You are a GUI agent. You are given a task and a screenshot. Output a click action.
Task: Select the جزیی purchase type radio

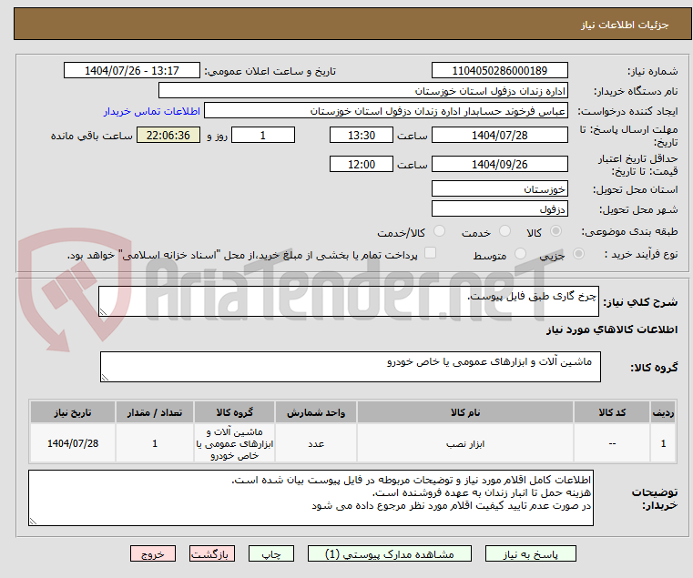coord(578,254)
